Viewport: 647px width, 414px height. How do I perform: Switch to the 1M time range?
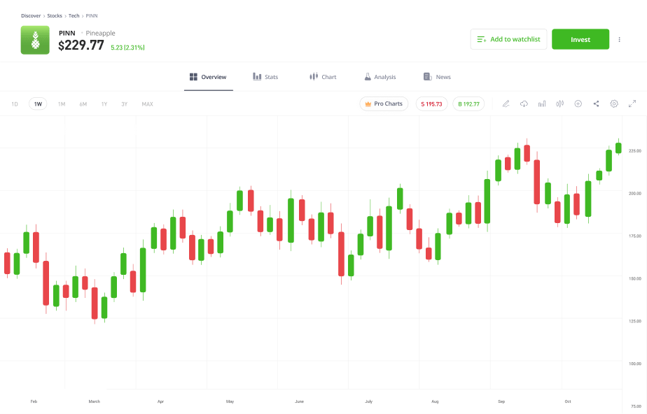tap(62, 104)
